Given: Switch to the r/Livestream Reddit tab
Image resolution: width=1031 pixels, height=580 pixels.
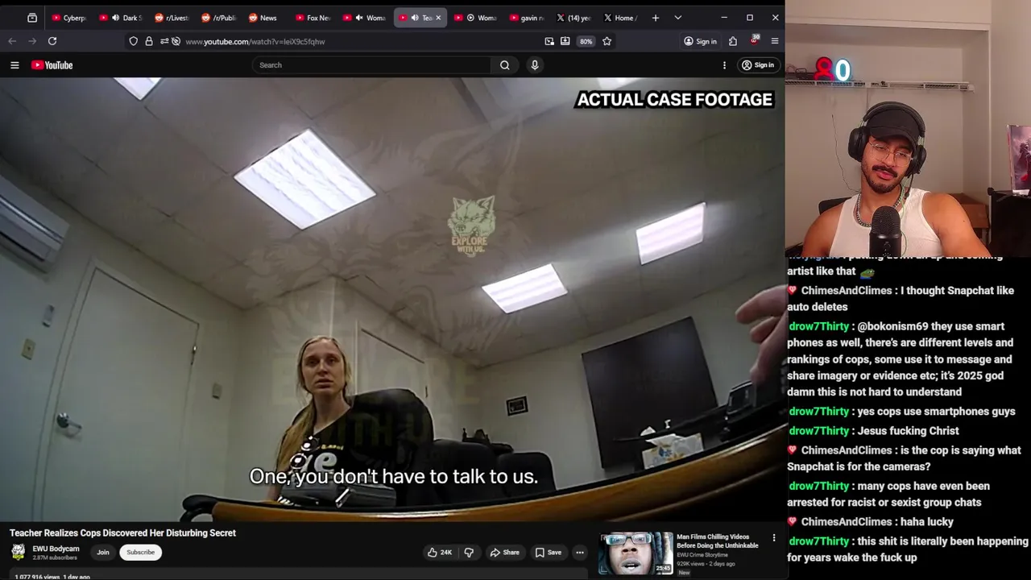Looking at the screenshot, I should point(171,18).
